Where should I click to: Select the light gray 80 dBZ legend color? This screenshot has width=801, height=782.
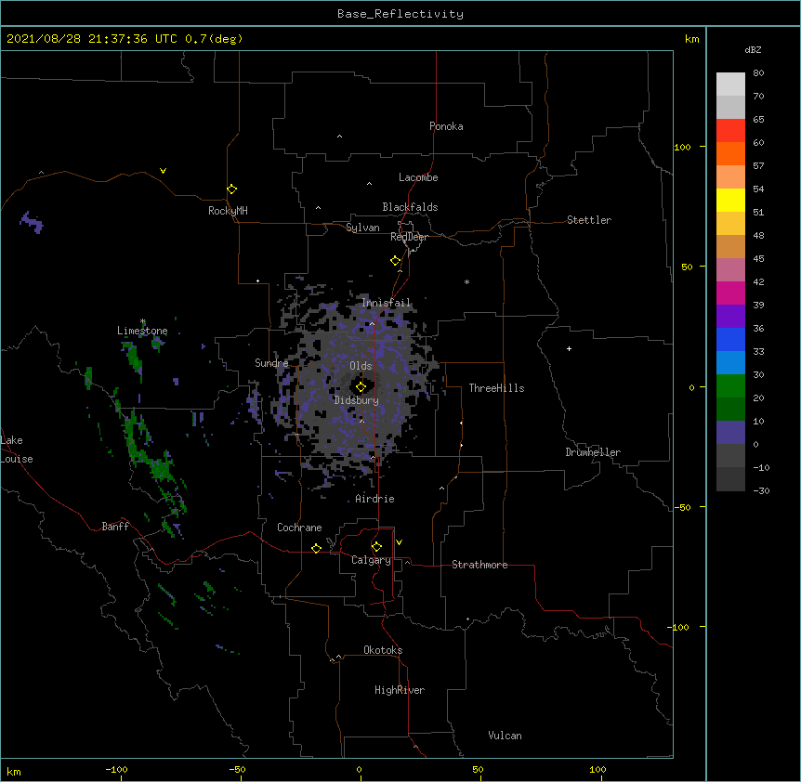(x=730, y=85)
